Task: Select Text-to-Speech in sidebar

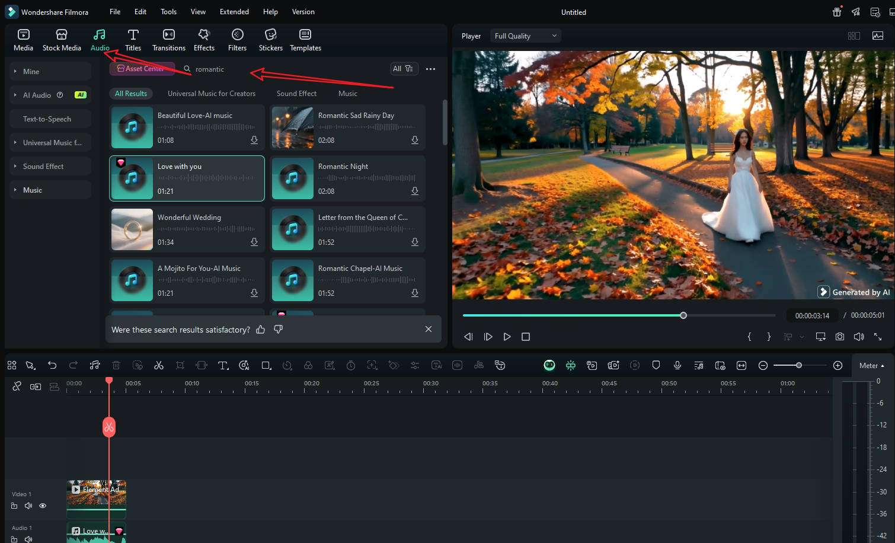Action: (50, 119)
